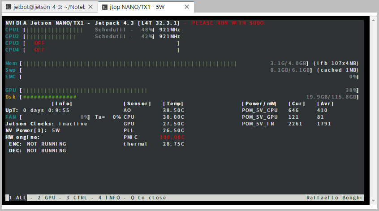The image size is (379, 211).
Task: Click the scrollbar down arrow
Action: point(374,201)
